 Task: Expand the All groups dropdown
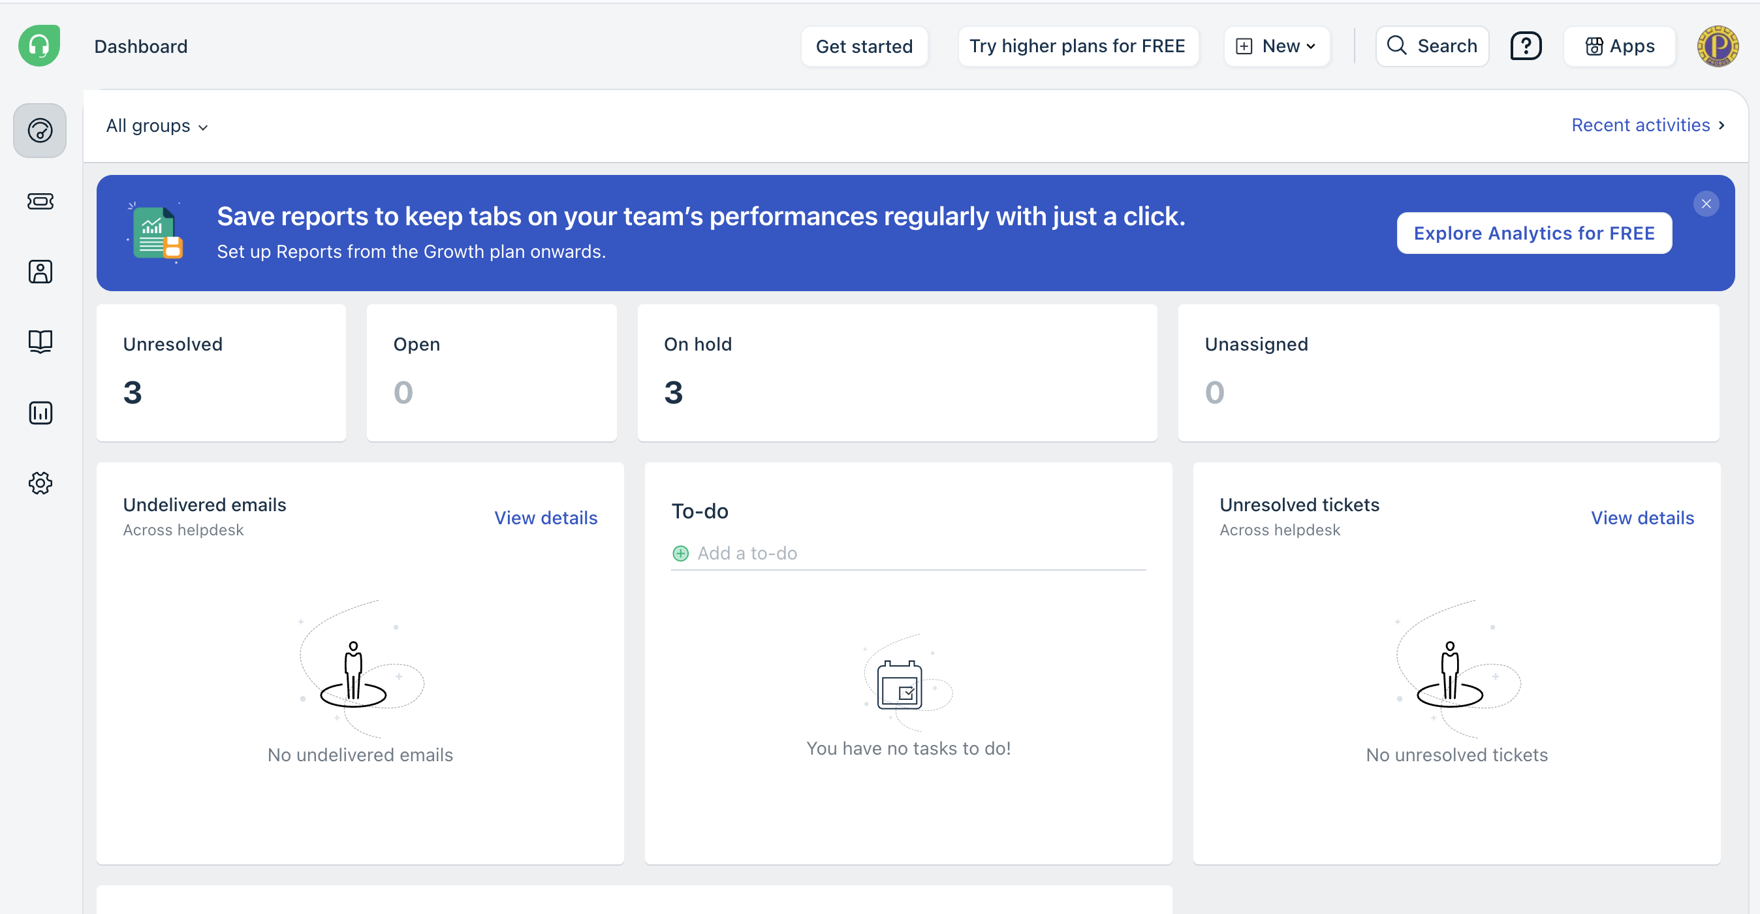(x=157, y=127)
